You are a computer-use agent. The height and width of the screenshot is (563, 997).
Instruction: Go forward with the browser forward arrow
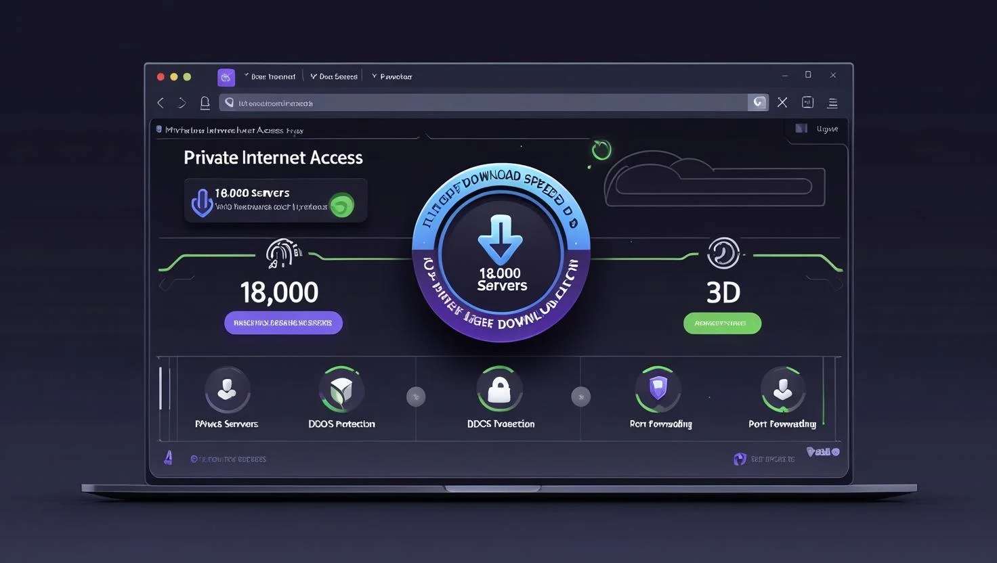182,103
